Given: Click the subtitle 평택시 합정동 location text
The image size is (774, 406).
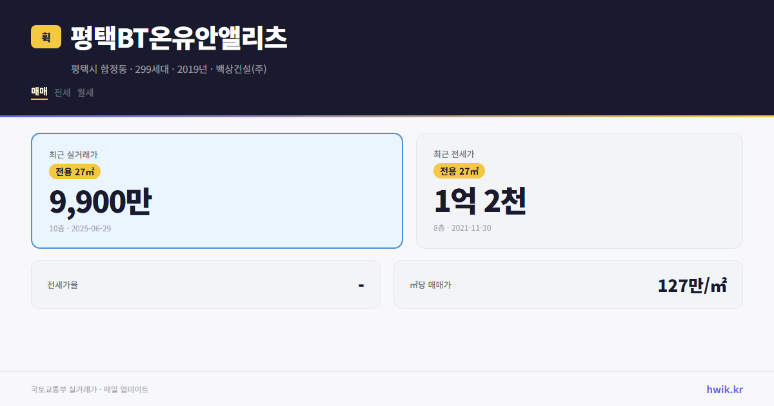Looking at the screenshot, I should 100,69.
